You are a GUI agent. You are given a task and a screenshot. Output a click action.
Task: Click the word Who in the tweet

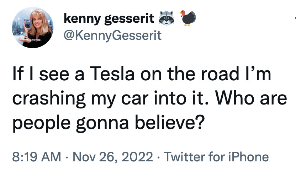[x=236, y=98]
